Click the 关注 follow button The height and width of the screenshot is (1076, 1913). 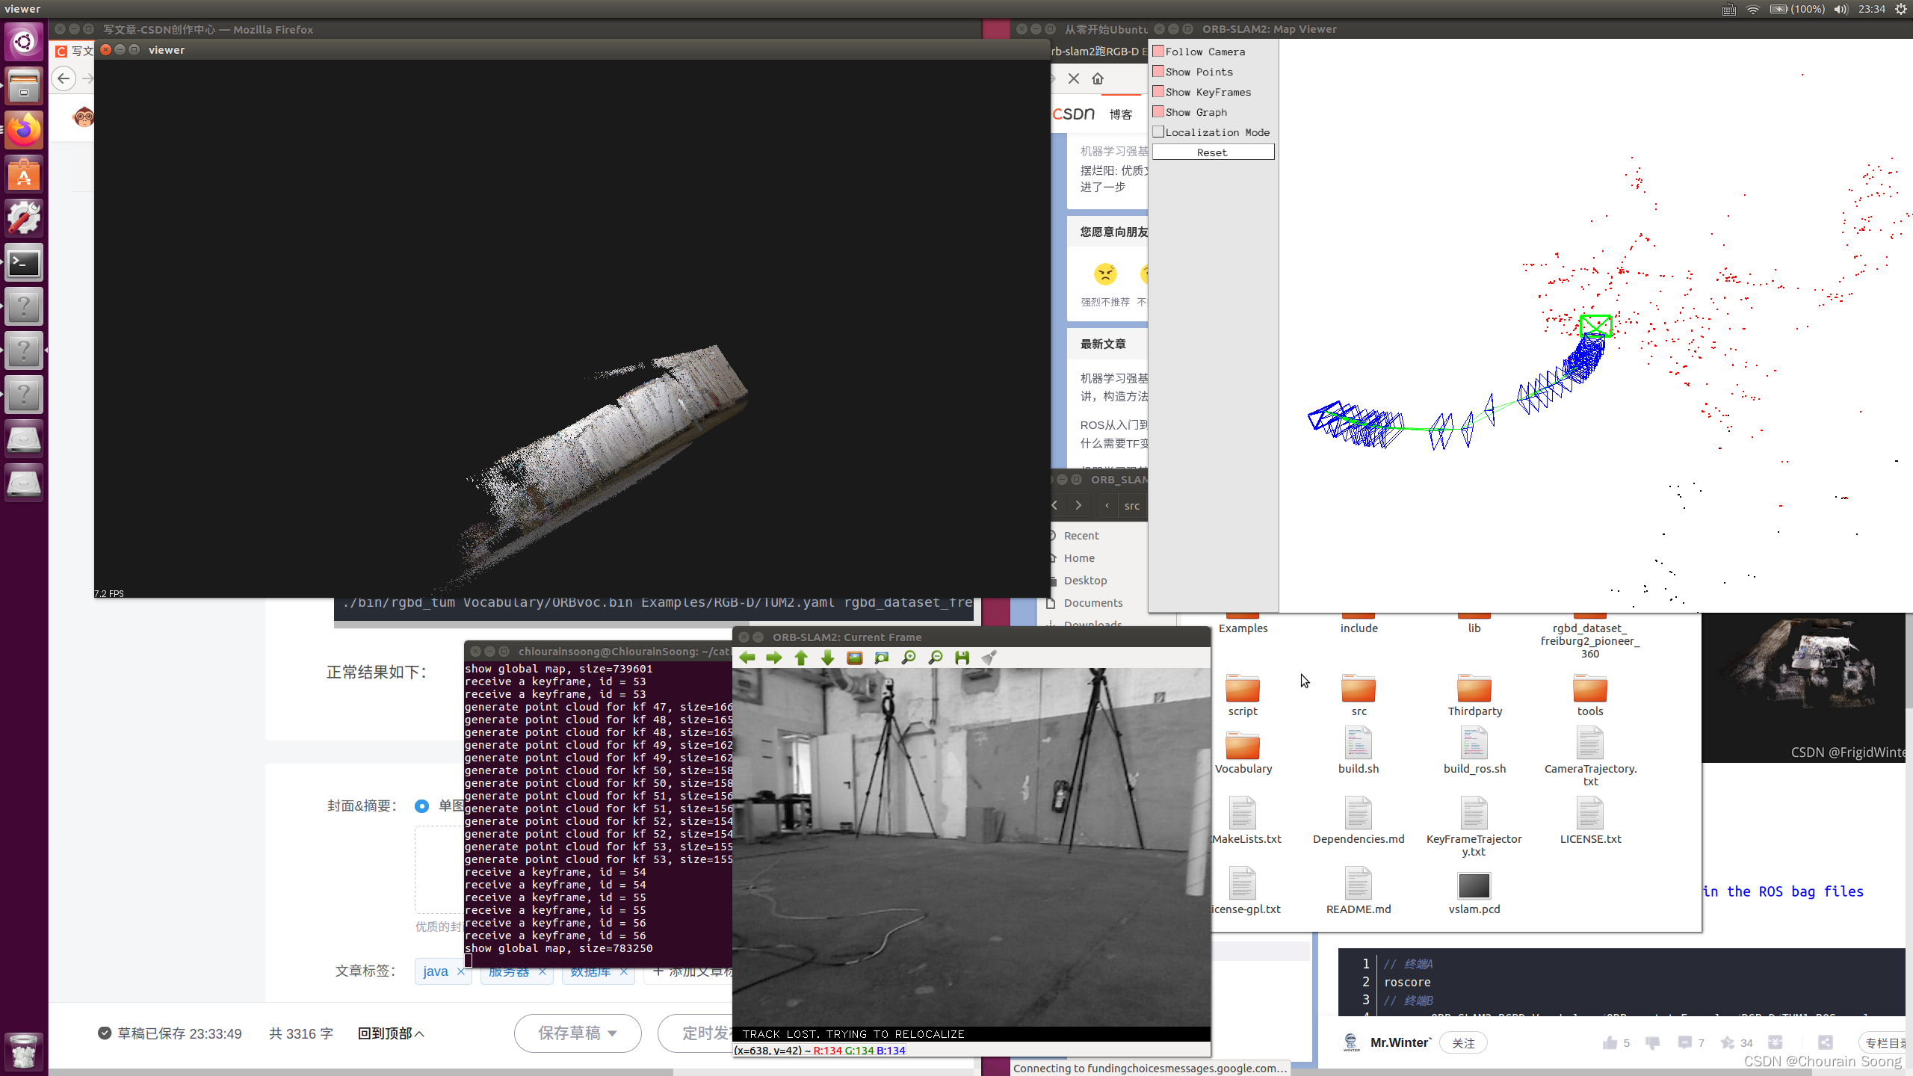pyautogui.click(x=1463, y=1043)
